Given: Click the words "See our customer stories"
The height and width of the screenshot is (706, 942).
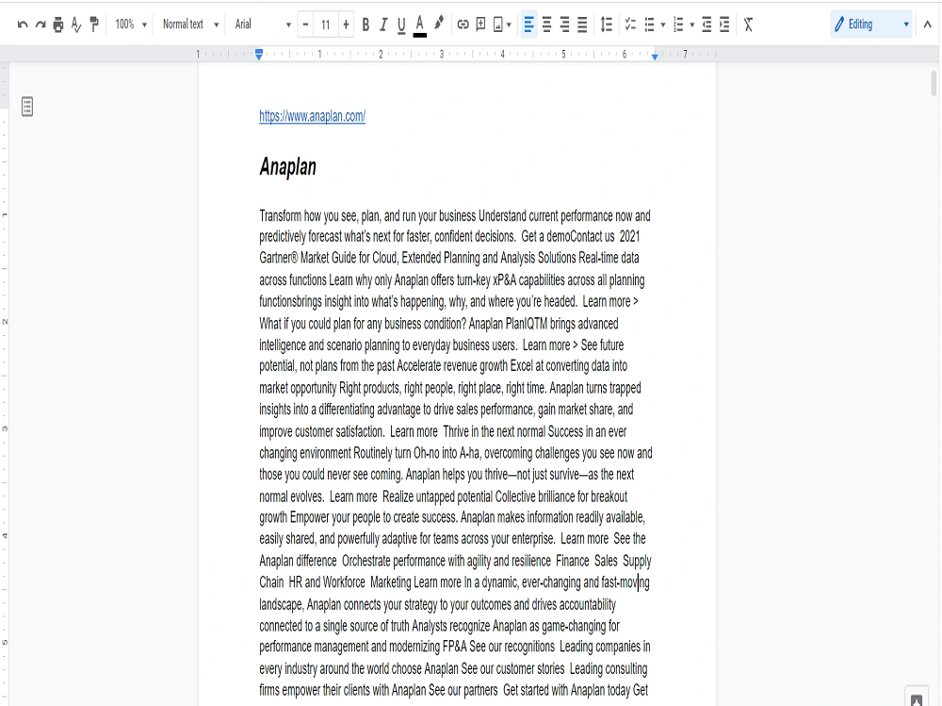Looking at the screenshot, I should (x=513, y=668).
